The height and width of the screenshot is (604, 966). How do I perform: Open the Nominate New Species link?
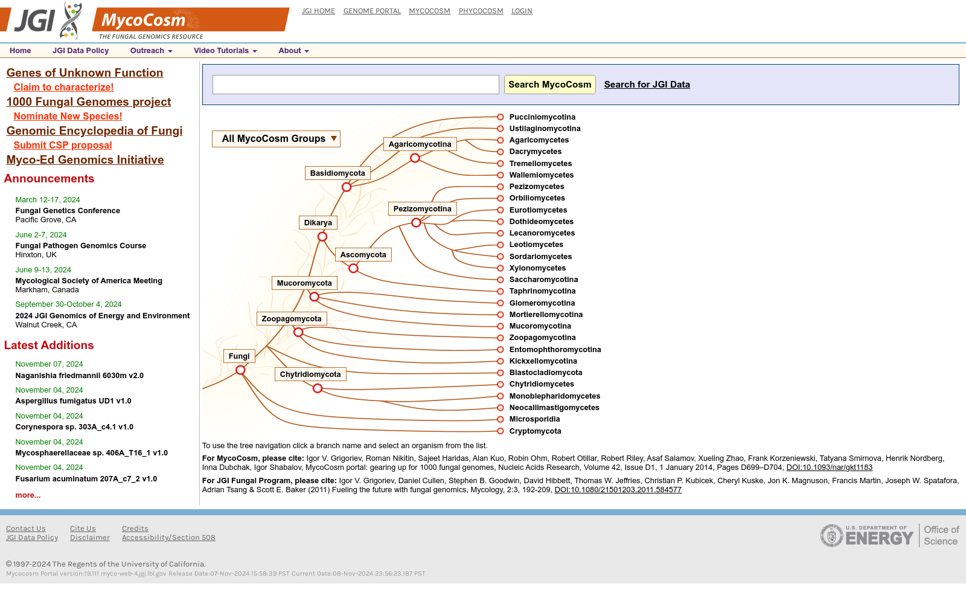click(x=68, y=116)
